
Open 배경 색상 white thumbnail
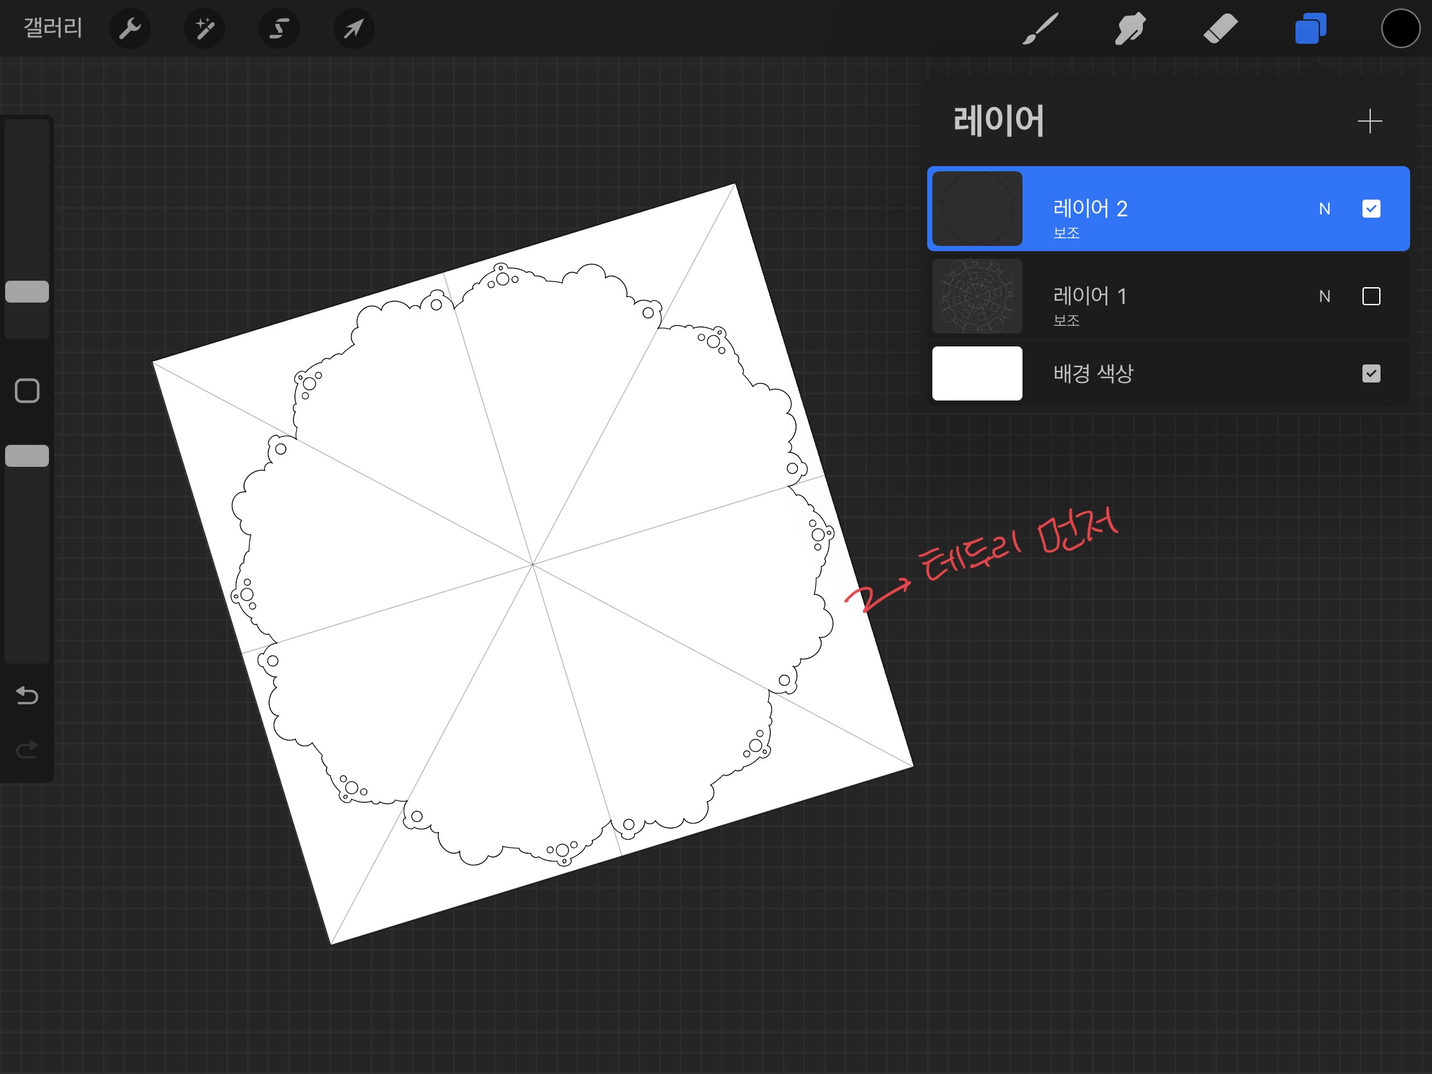click(977, 373)
